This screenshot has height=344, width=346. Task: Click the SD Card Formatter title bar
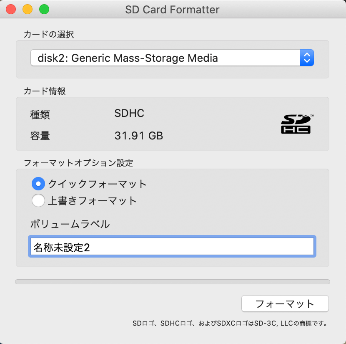[172, 10]
